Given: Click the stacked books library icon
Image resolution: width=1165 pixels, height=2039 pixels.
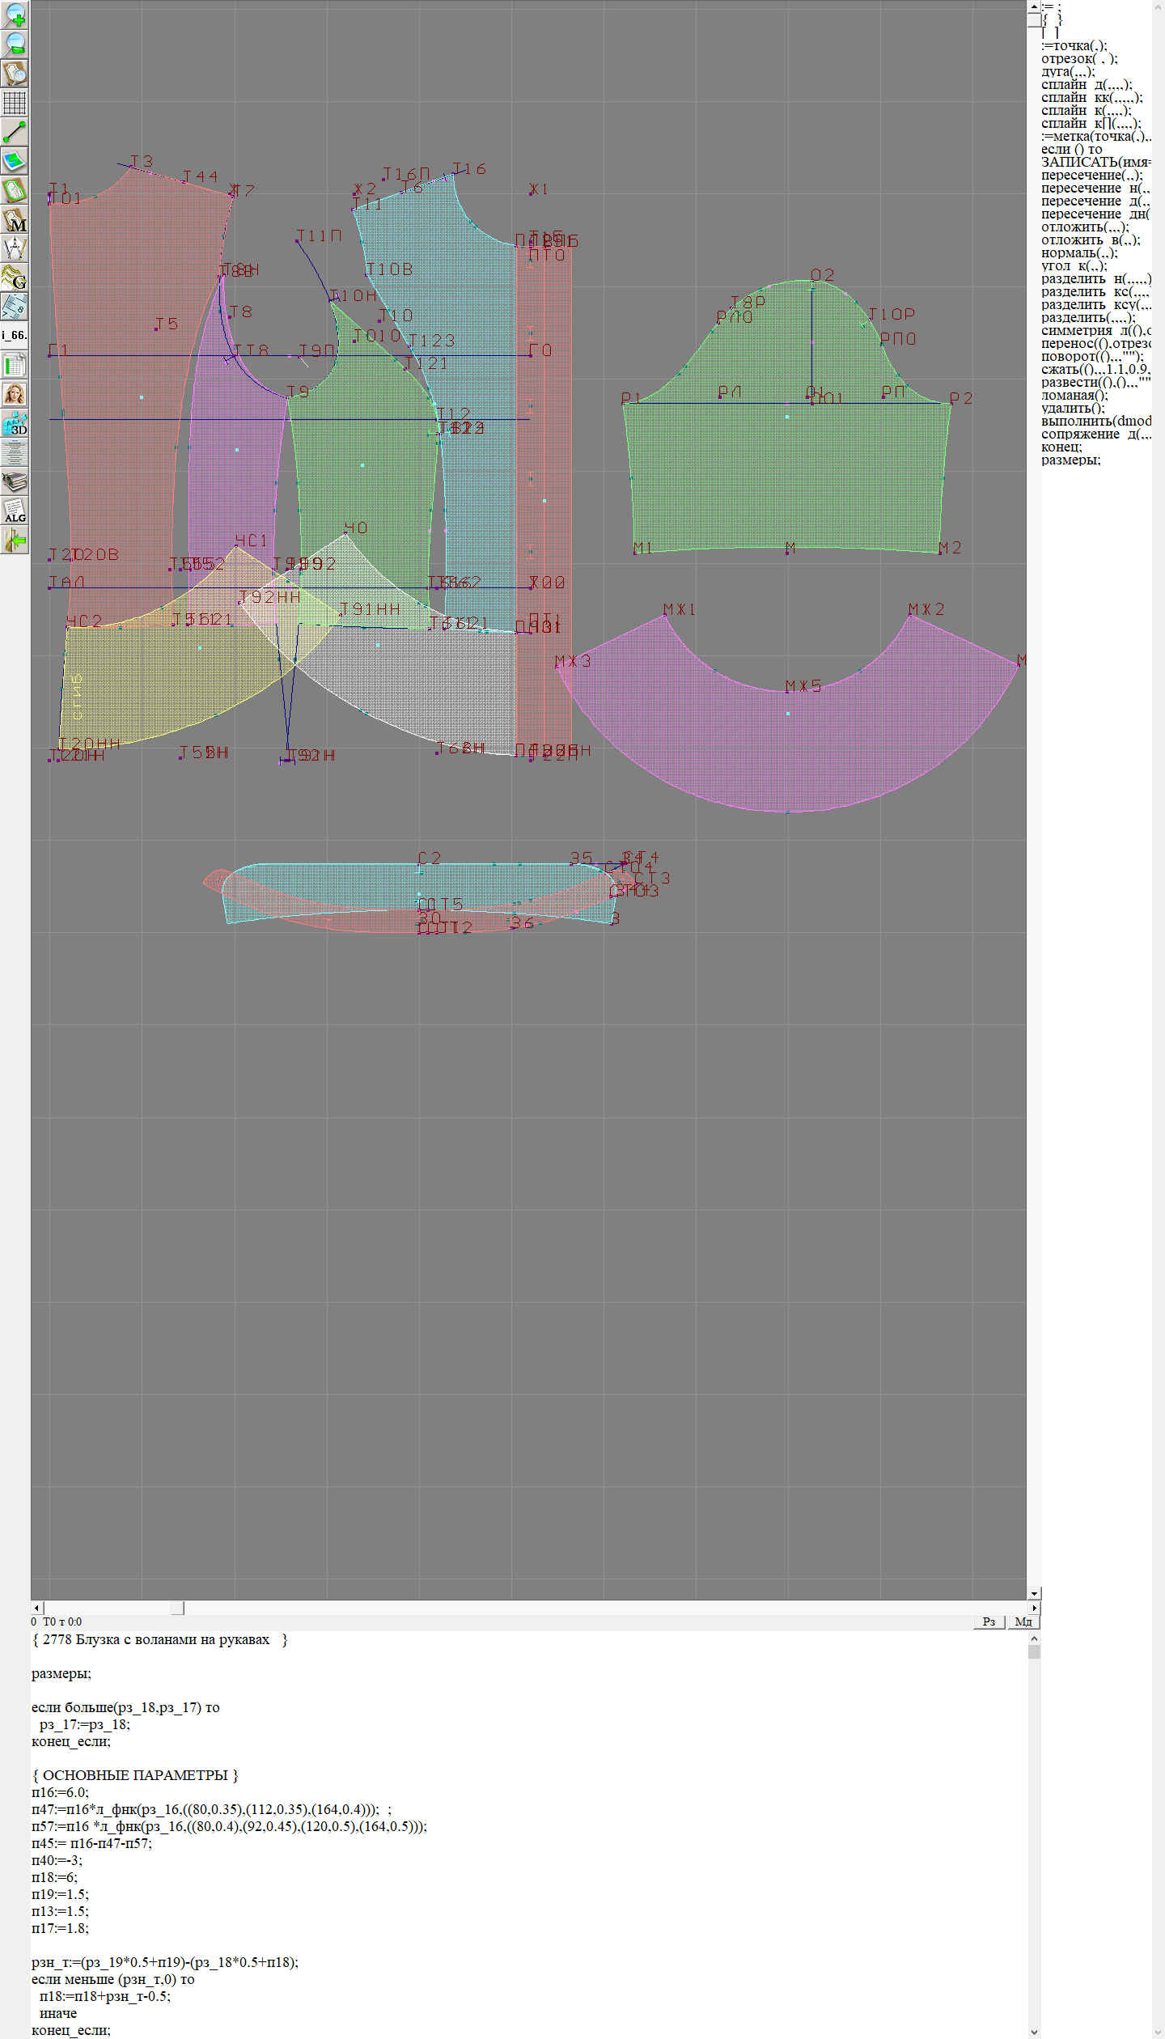Looking at the screenshot, I should [x=15, y=482].
